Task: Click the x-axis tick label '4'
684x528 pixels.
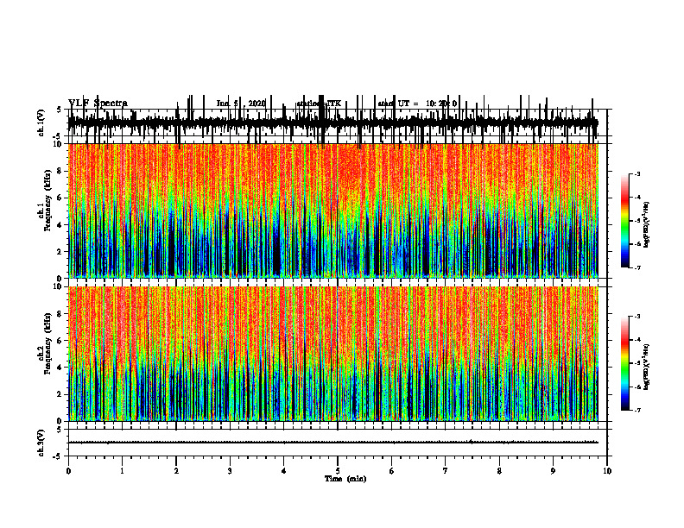Action: pyautogui.click(x=284, y=471)
